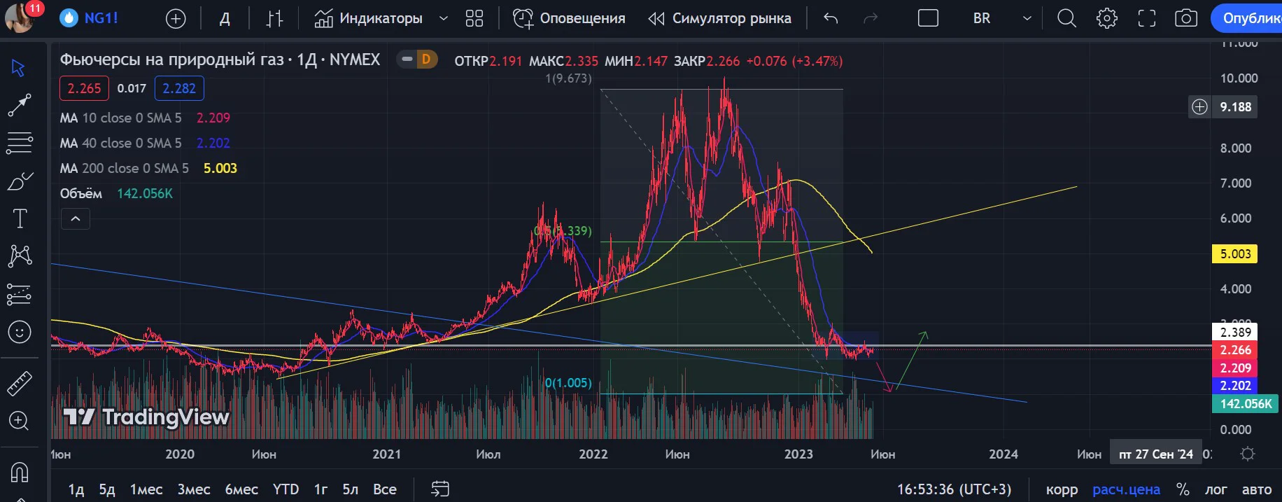Viewport: 1282px width, 502px height.
Task: Open the go to date calendar
Action: [440, 489]
